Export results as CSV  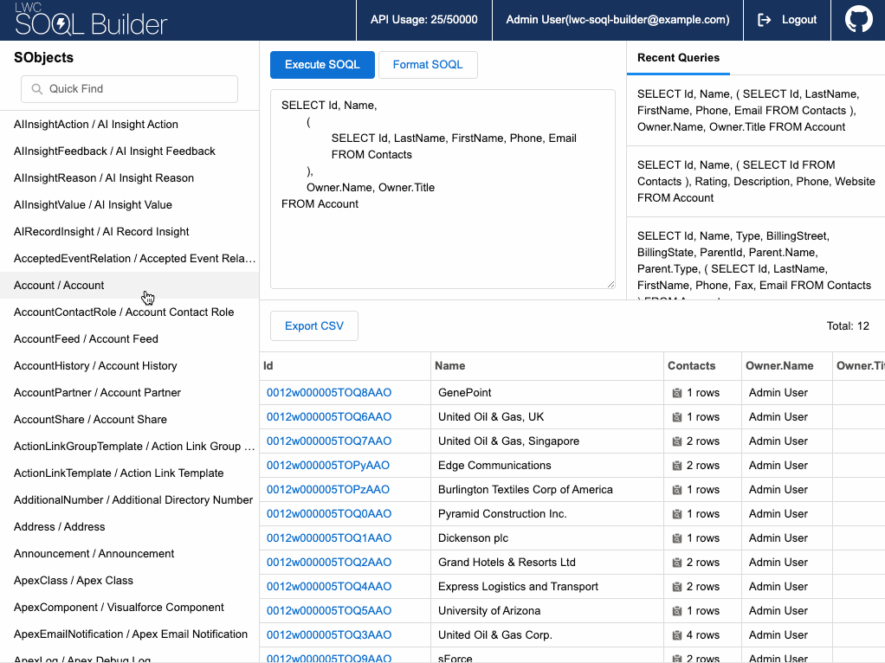tap(313, 325)
